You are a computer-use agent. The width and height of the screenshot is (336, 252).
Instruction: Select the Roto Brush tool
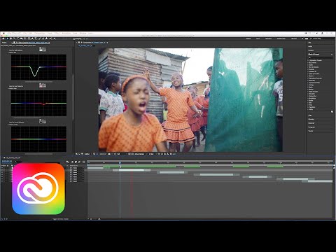(50, 38)
